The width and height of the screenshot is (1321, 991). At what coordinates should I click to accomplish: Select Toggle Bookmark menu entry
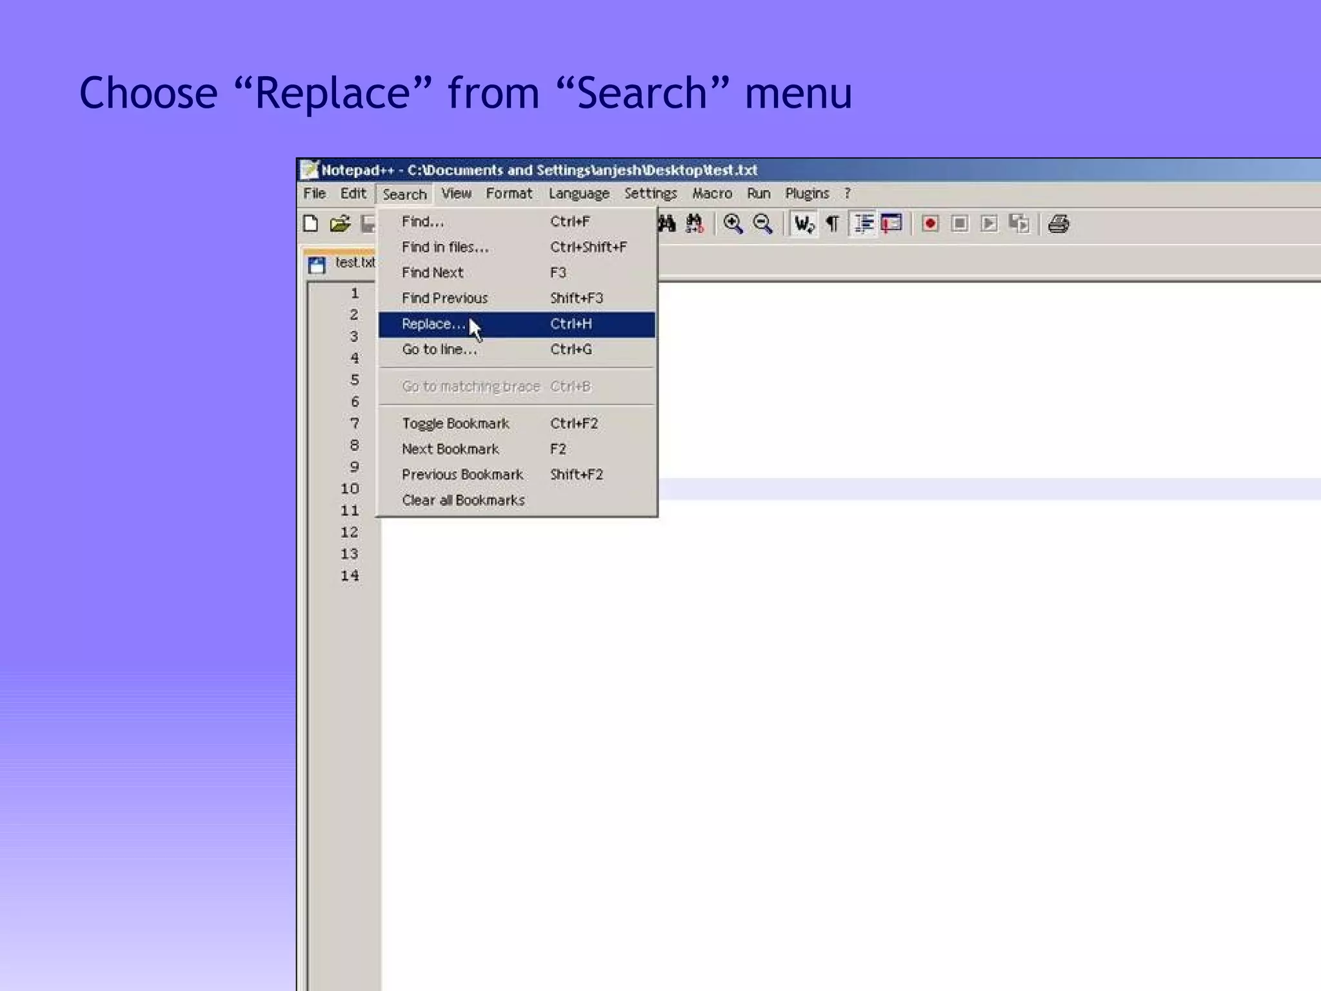tap(517, 423)
